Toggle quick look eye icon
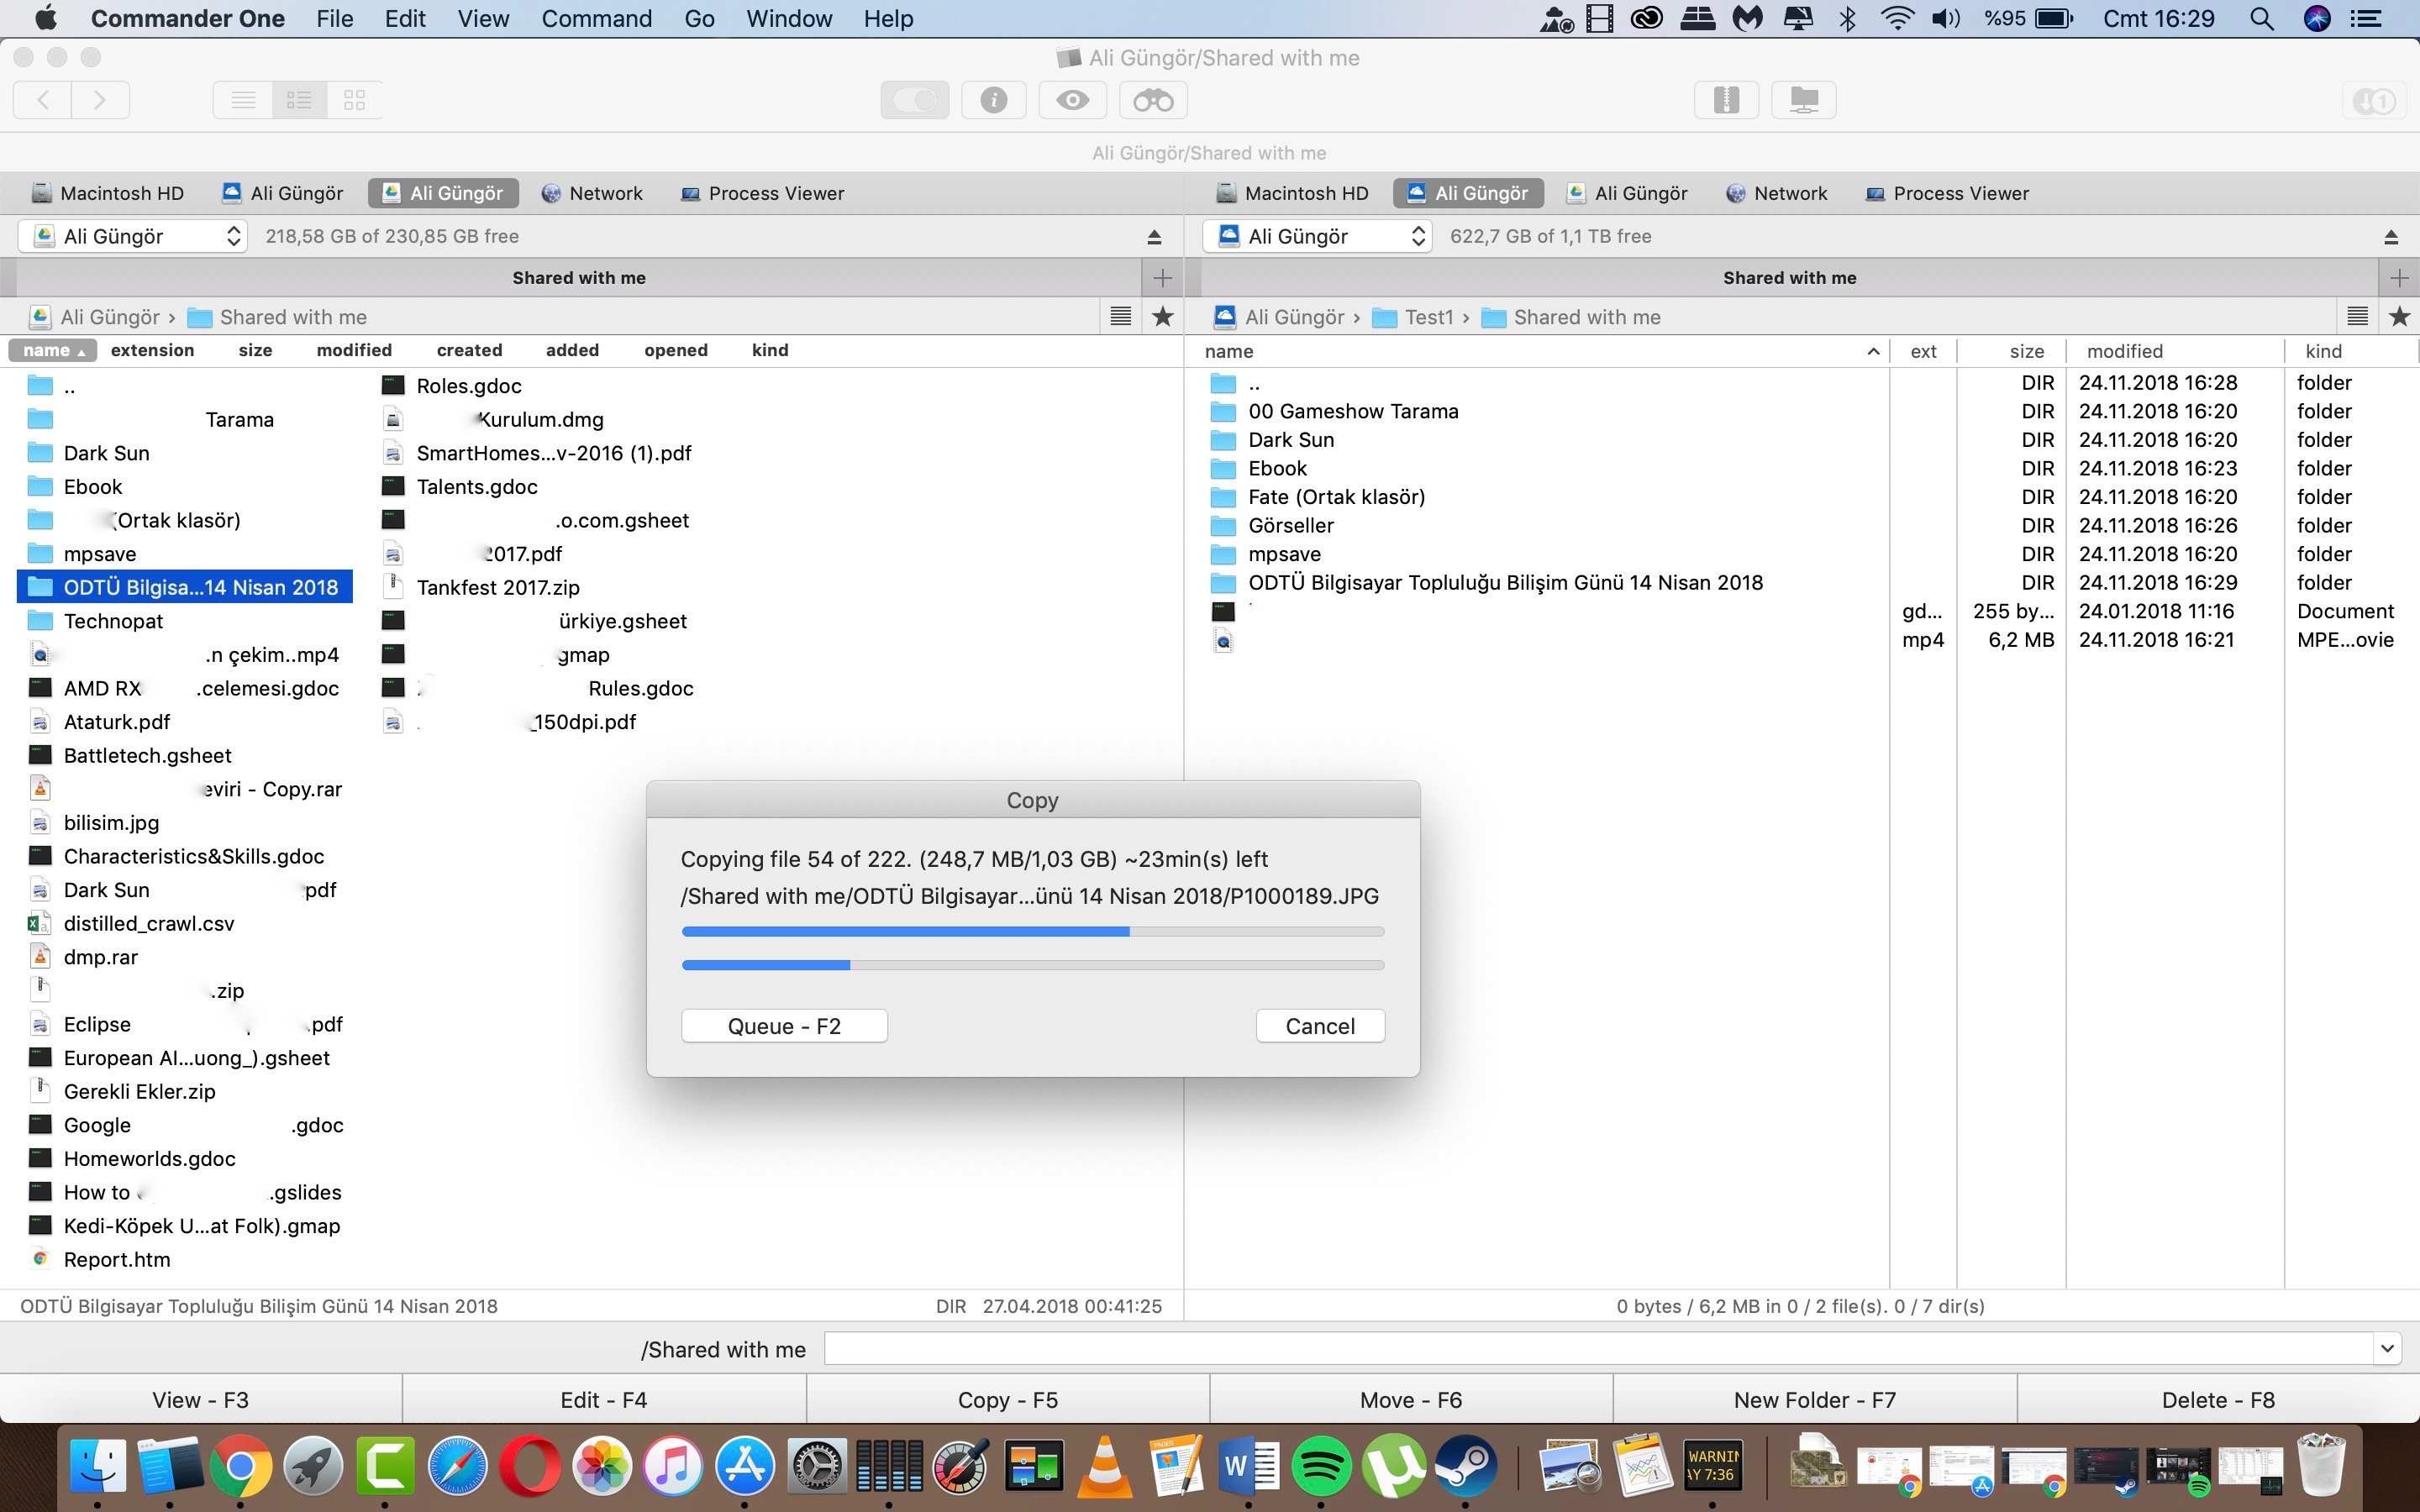 click(x=1073, y=100)
